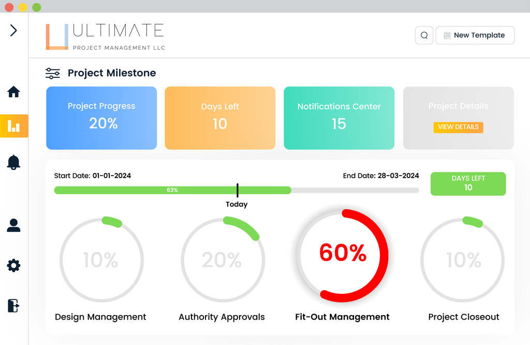Click the Project Milestone filter sliders icon
Viewport: 530px width, 345px height.
point(53,74)
